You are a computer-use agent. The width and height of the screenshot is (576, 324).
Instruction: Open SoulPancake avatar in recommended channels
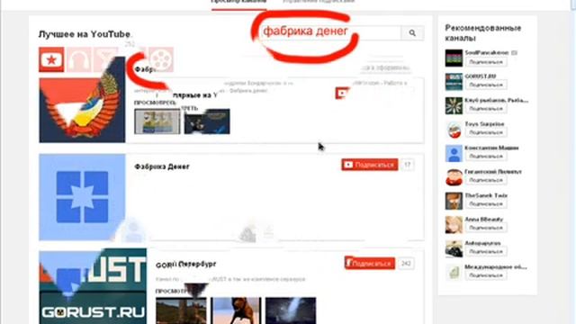pyautogui.click(x=454, y=58)
